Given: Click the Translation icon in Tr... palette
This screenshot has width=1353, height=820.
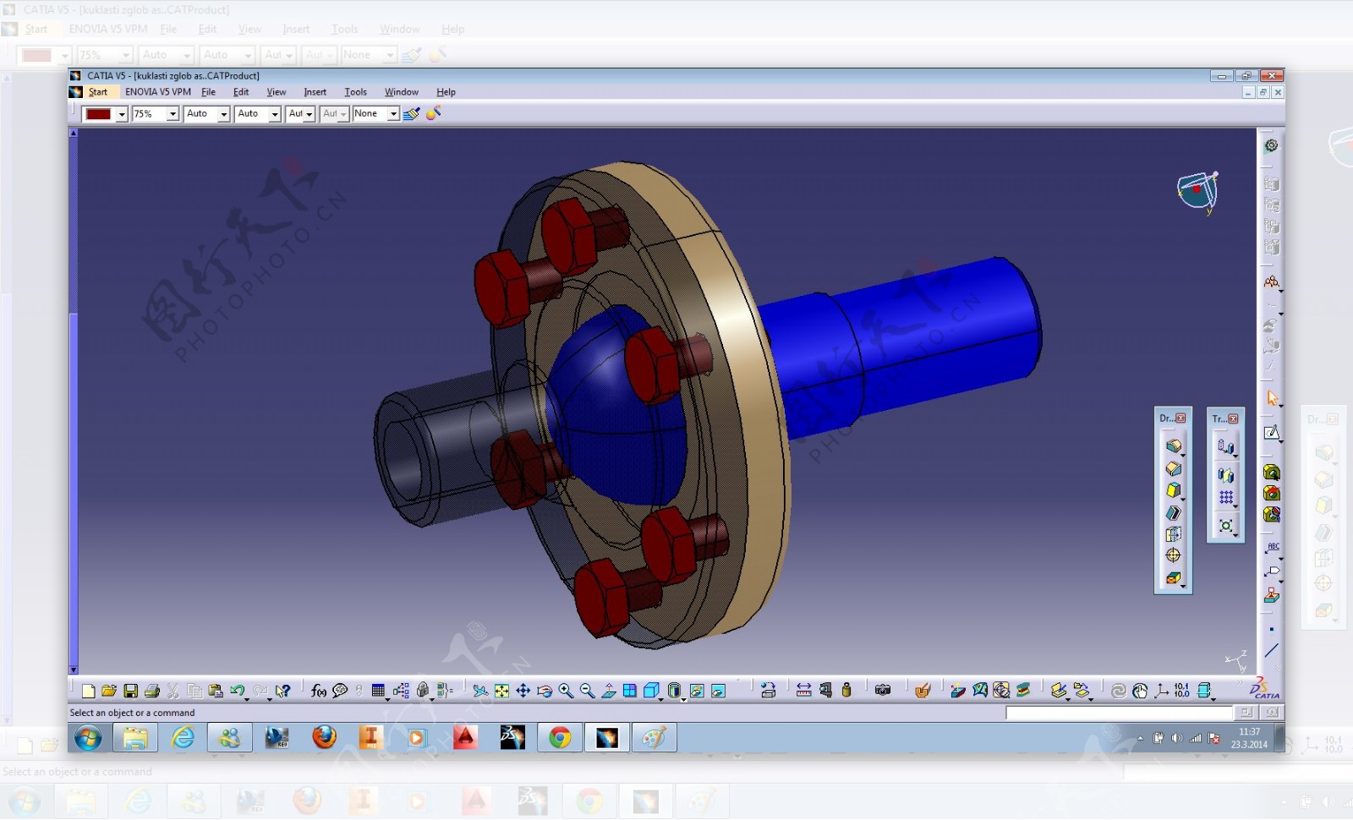Looking at the screenshot, I should 1225,446.
